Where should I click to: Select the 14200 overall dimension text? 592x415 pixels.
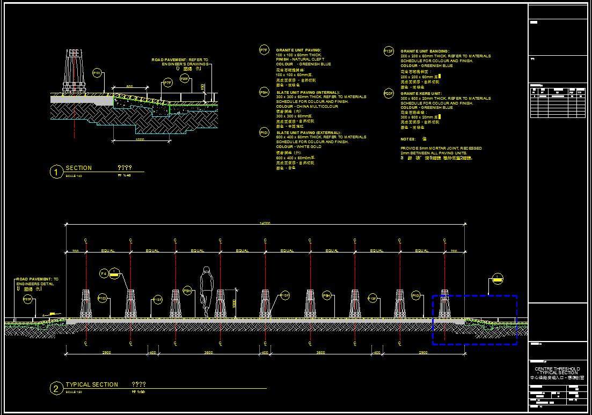(x=265, y=223)
